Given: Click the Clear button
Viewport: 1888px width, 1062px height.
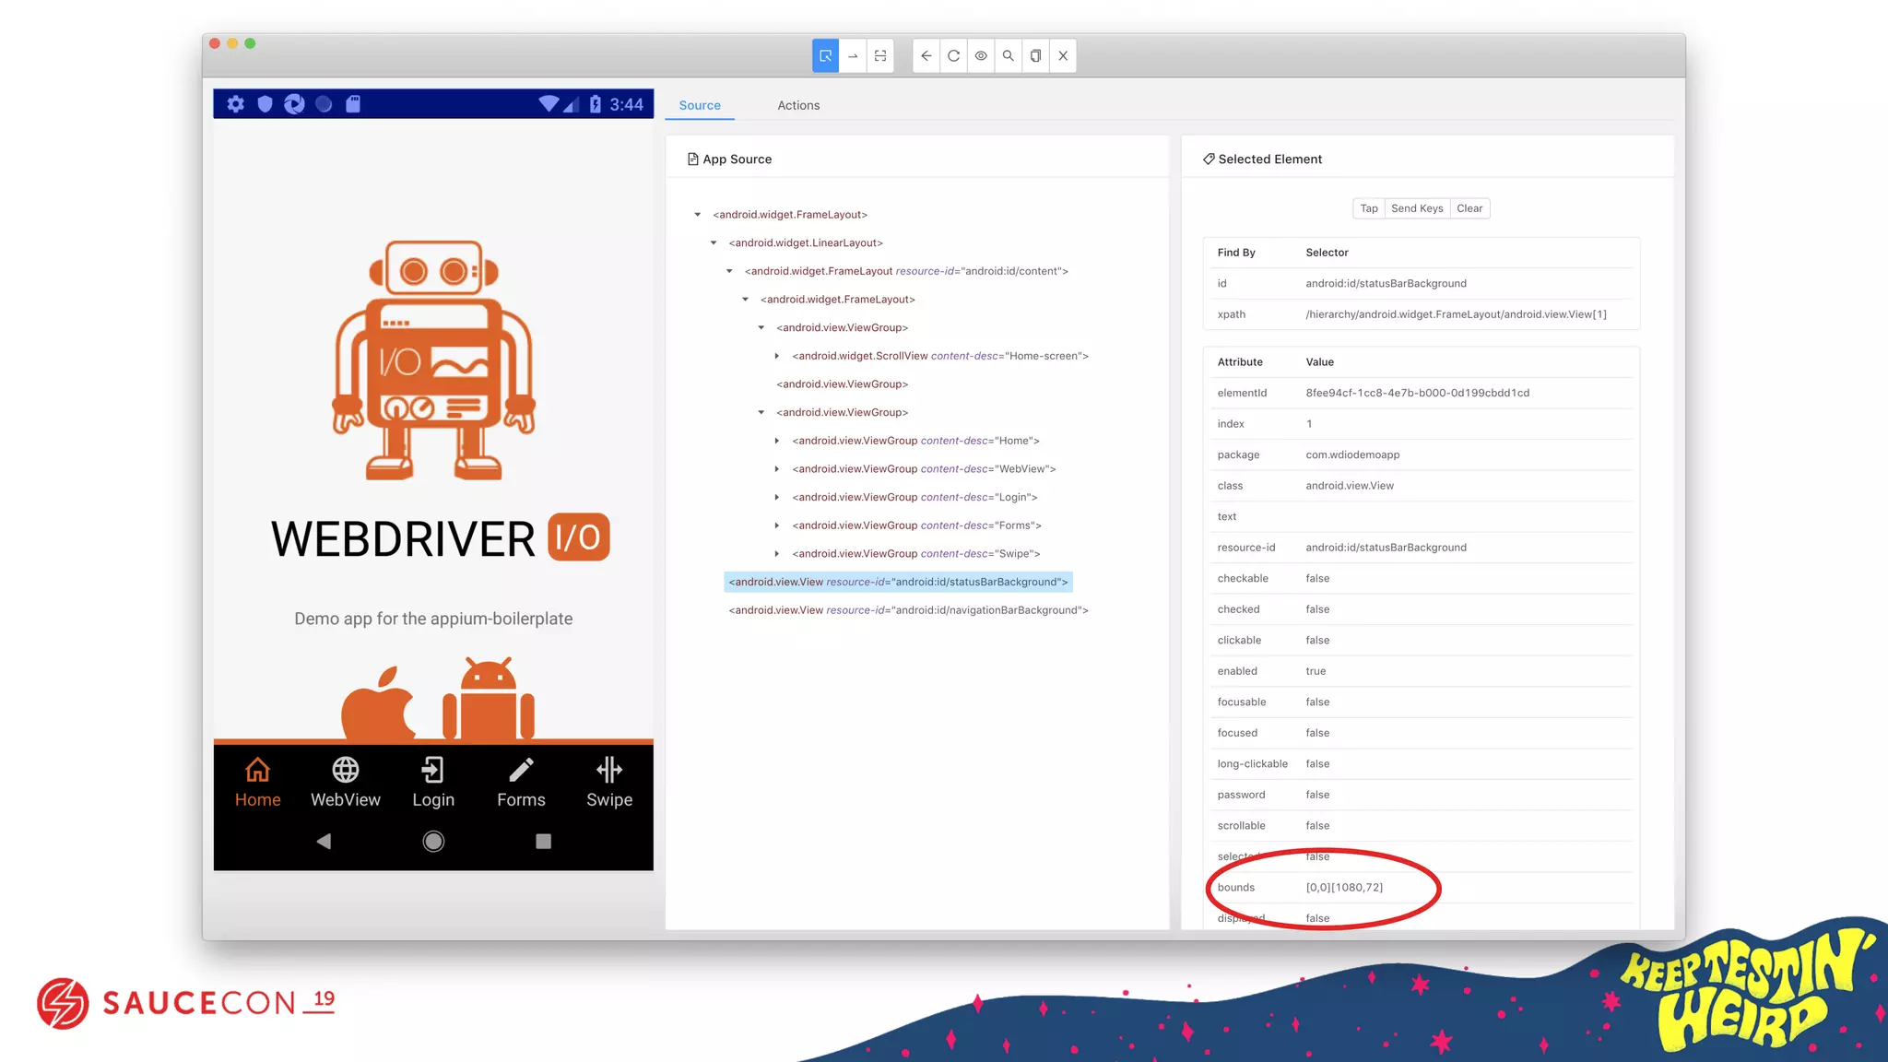Looking at the screenshot, I should point(1469,208).
